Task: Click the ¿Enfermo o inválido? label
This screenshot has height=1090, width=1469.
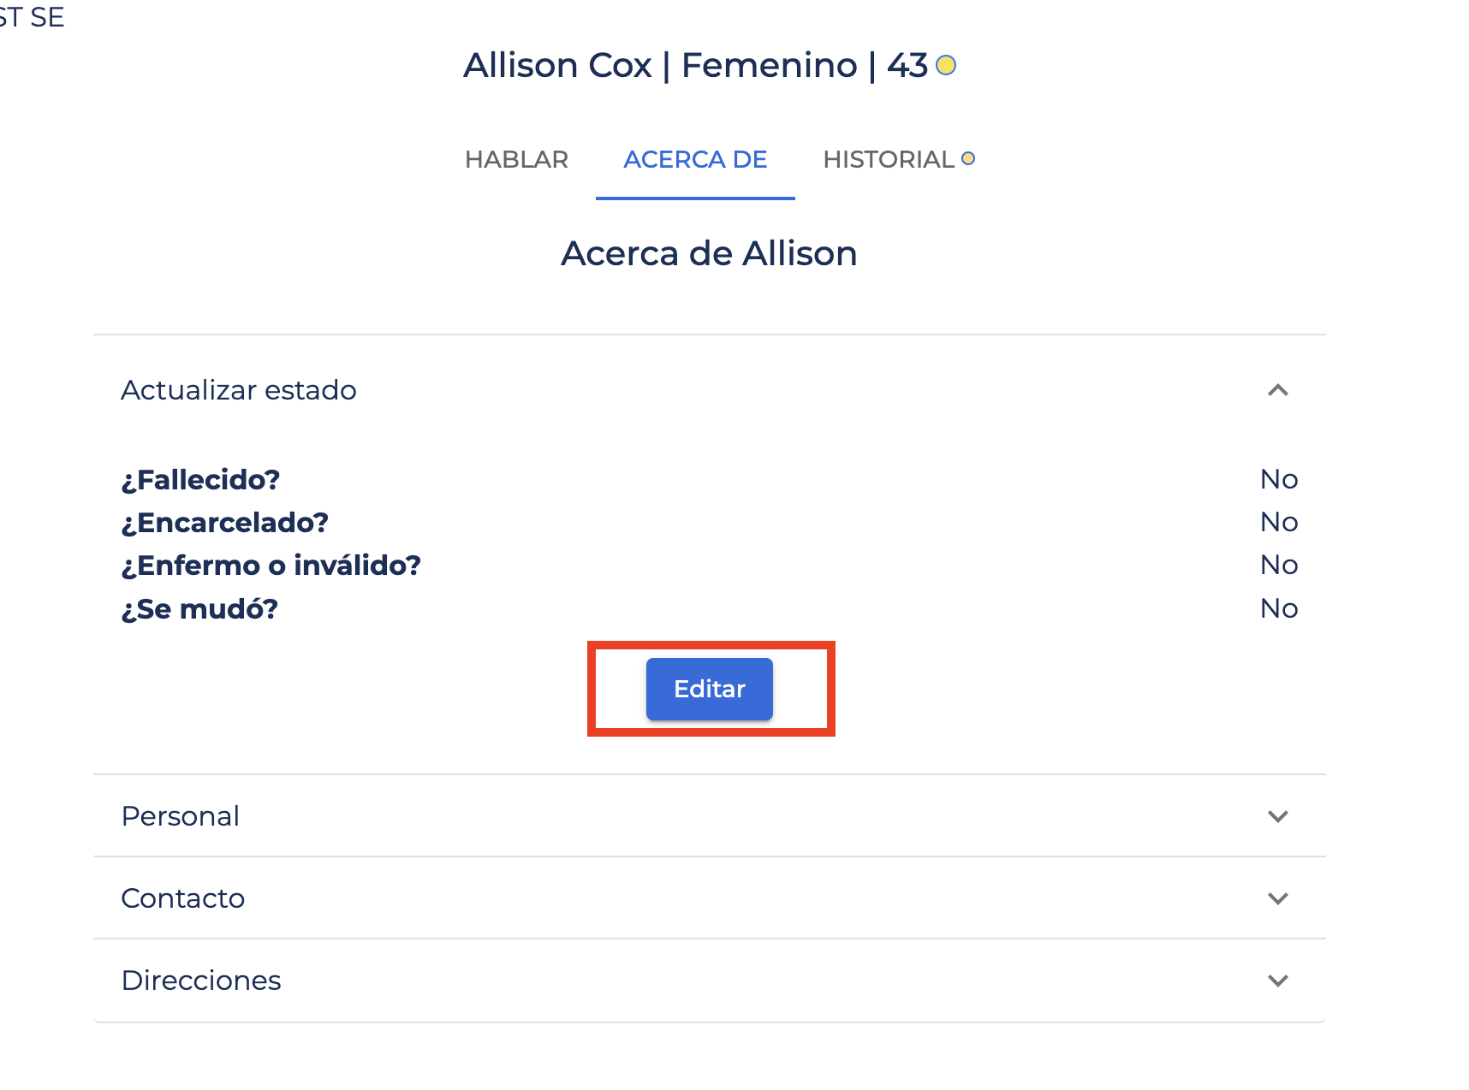Action: coord(271,566)
